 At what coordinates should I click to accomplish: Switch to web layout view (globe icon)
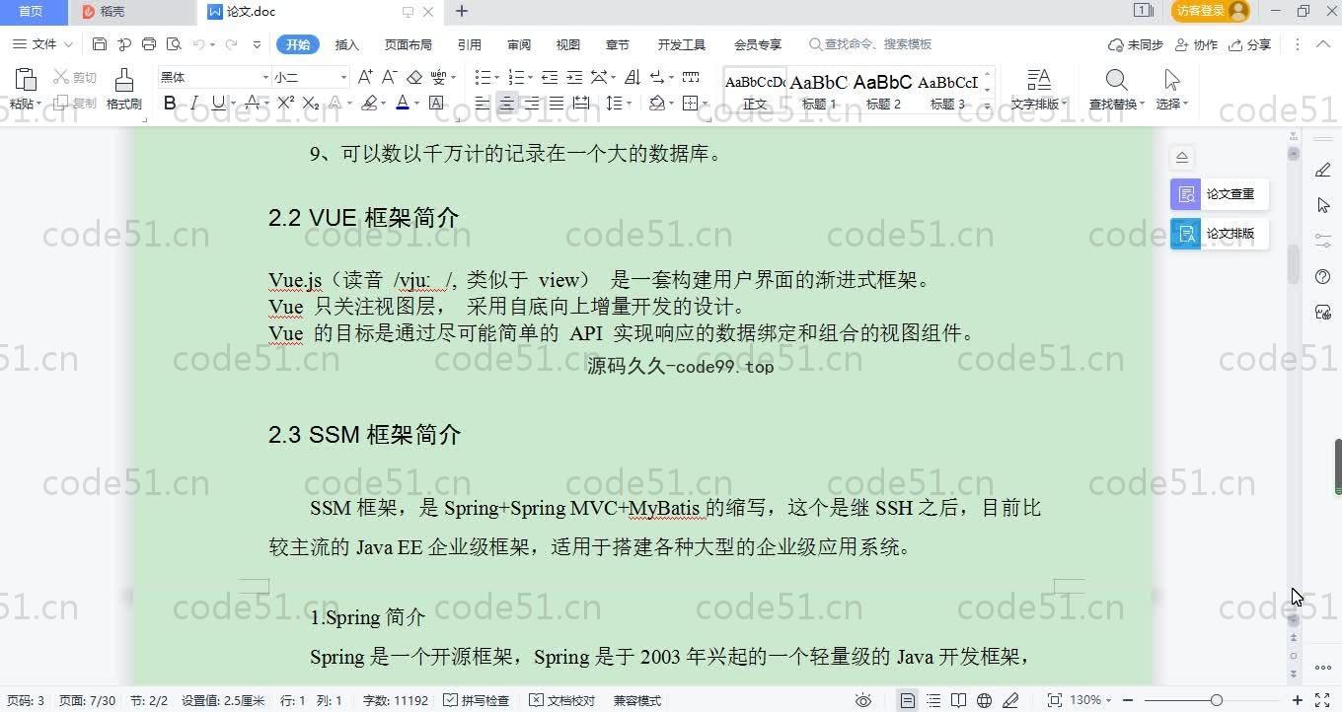984,700
